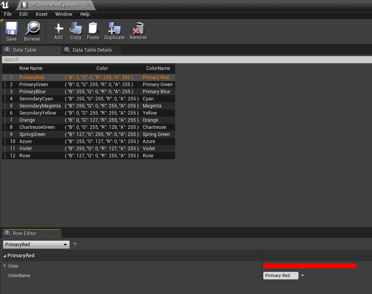The image size is (372, 294).
Task: Reset row selection with yellow arrow icon
Action: [75, 244]
